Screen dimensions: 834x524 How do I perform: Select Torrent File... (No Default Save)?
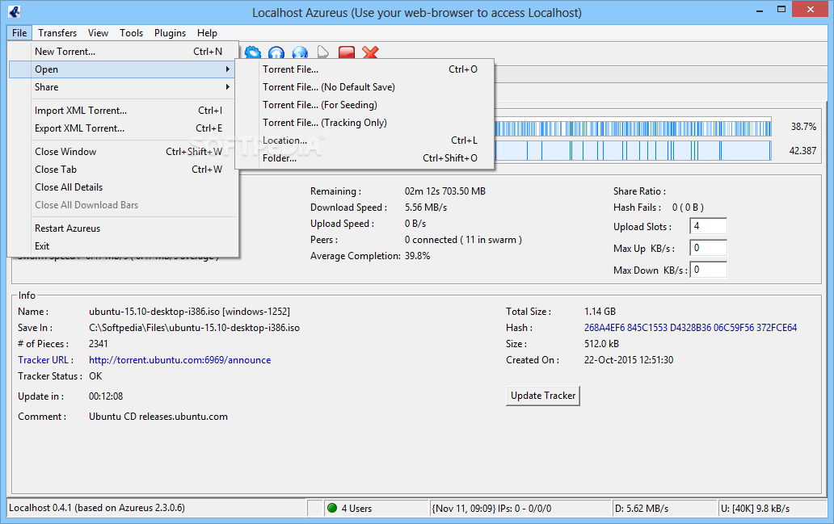tap(365, 87)
